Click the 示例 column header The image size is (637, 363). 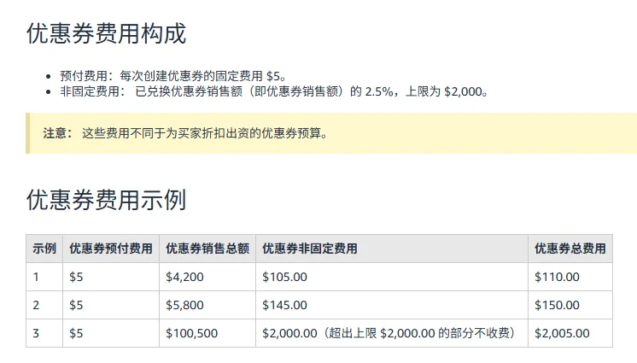click(x=44, y=249)
